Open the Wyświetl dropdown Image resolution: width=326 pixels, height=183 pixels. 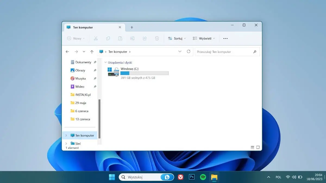pos(204,38)
